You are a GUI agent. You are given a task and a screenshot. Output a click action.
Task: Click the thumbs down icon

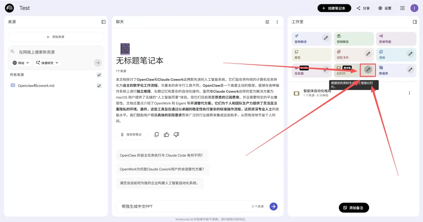coord(176,134)
